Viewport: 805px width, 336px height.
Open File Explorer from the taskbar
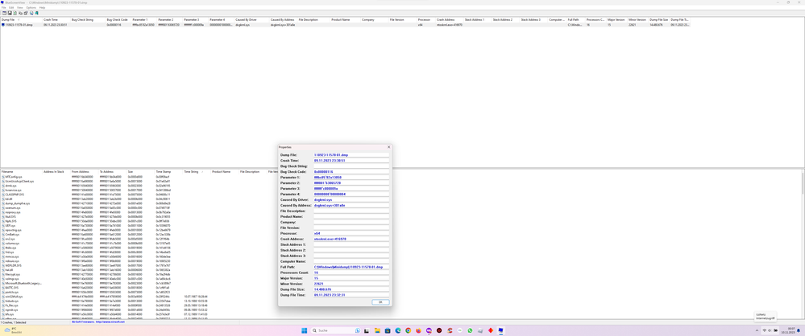377,330
